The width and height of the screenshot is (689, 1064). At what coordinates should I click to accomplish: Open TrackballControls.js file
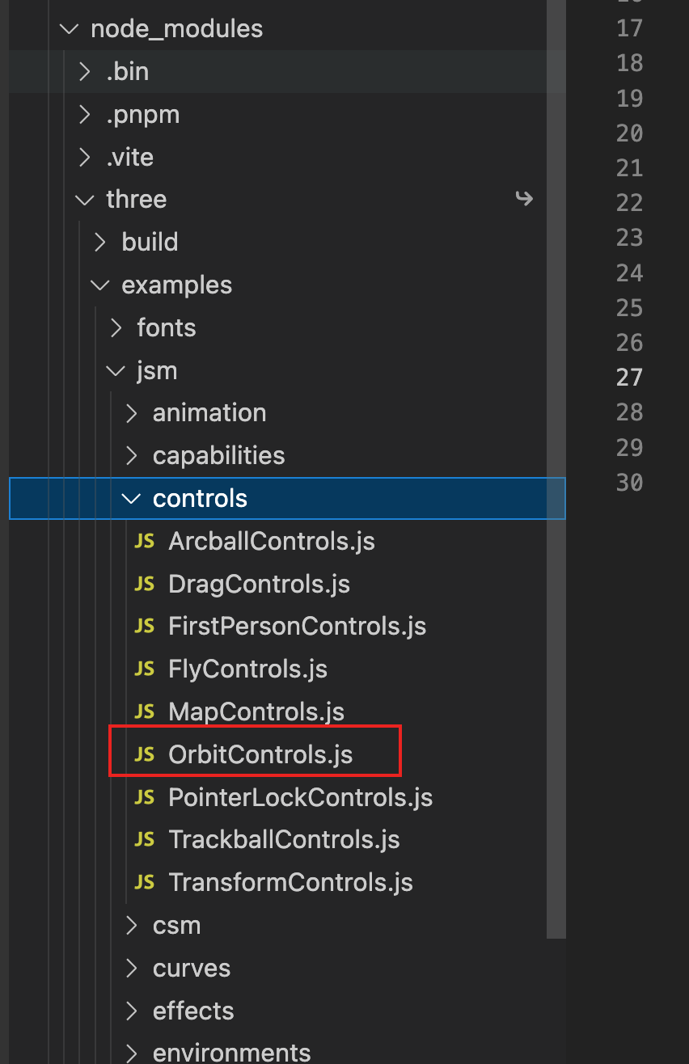(x=284, y=840)
